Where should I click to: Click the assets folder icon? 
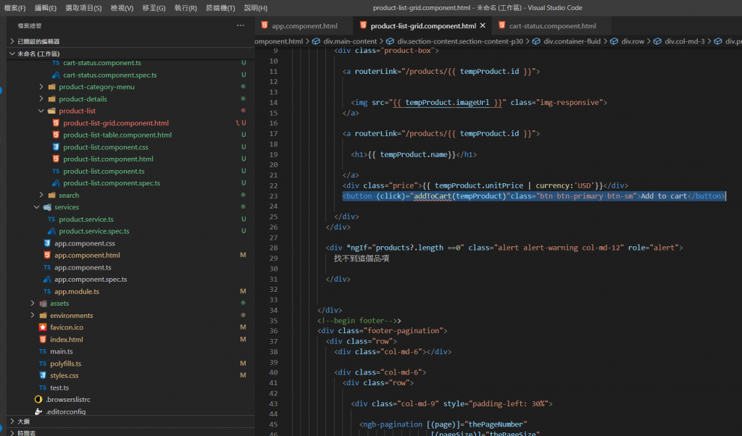coord(43,303)
